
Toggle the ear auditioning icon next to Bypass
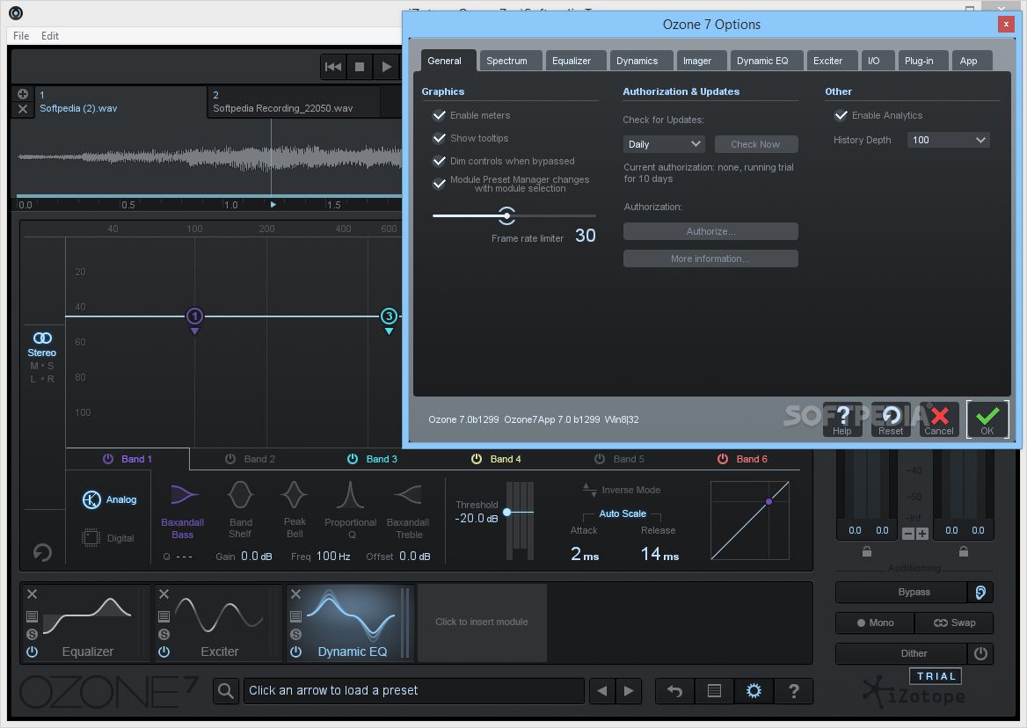click(980, 592)
